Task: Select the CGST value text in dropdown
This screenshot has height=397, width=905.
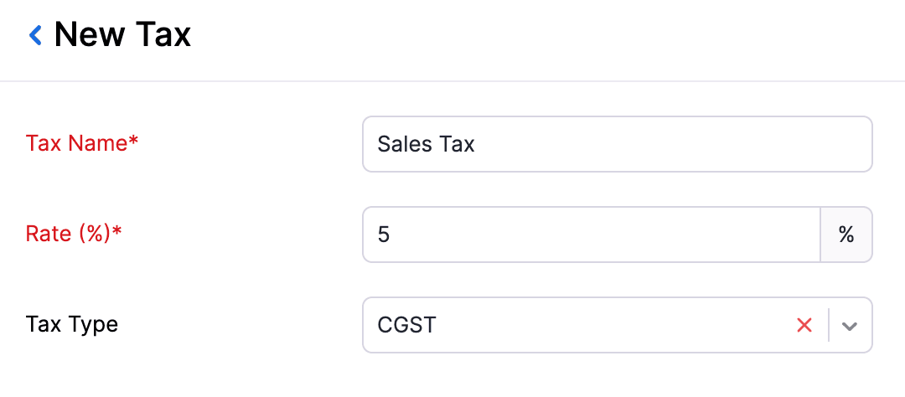Action: click(x=406, y=325)
